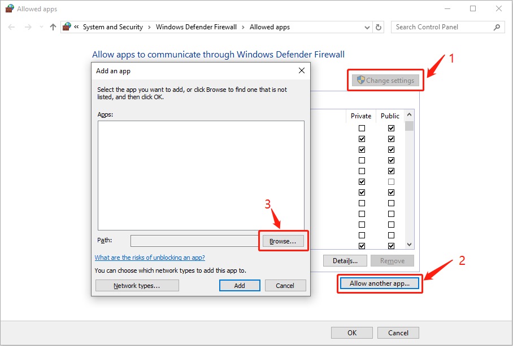Confirm with the main window OK button

[x=352, y=333]
